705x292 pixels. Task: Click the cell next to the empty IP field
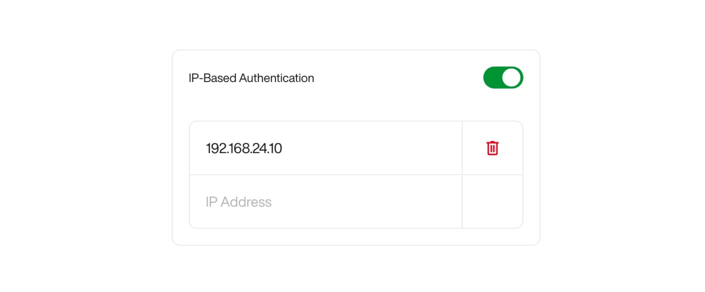tap(492, 201)
